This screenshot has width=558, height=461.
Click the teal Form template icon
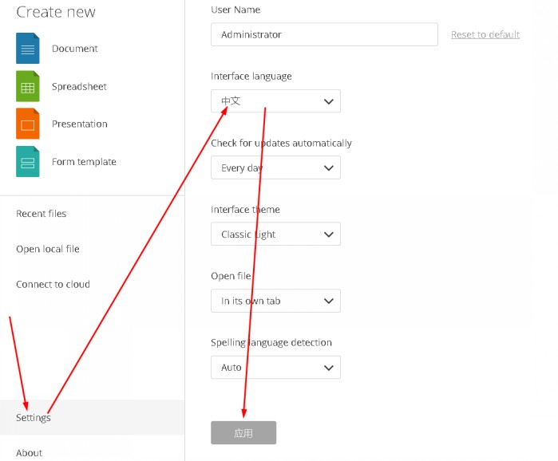tap(28, 162)
